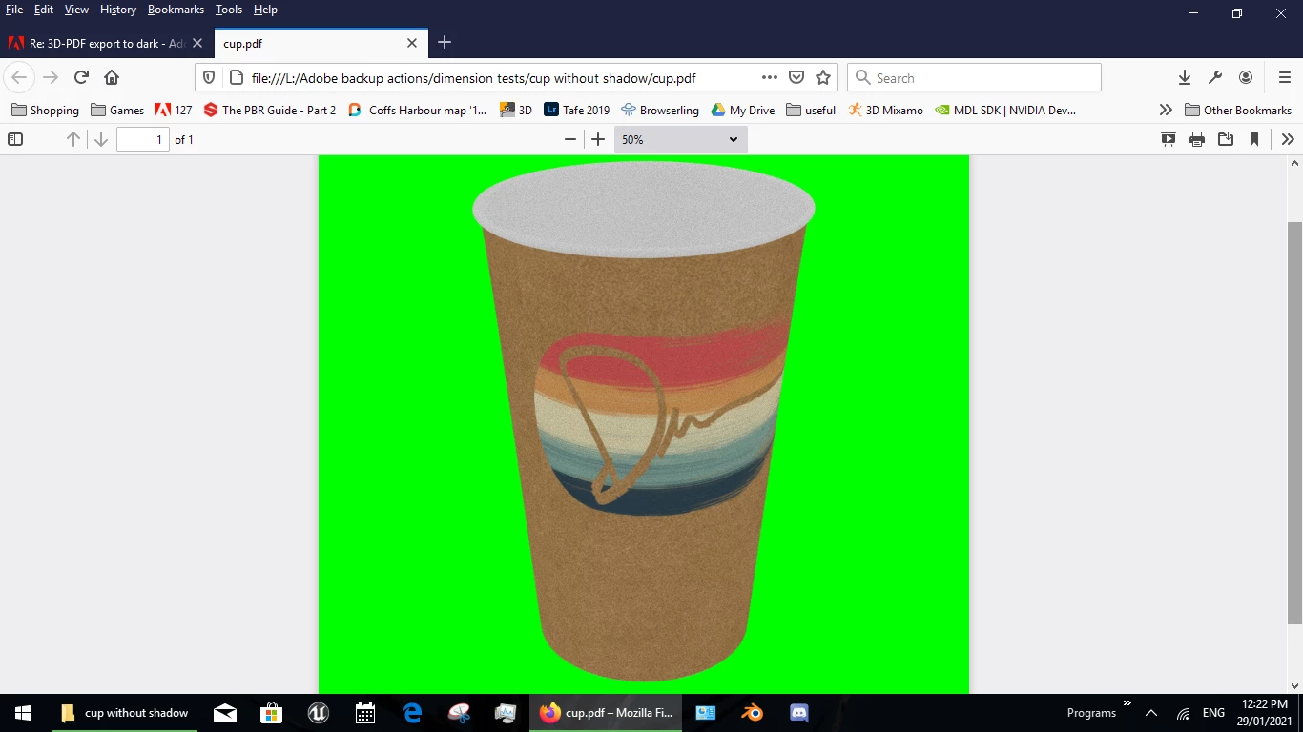Open the MDL SDK NVIDIA bookmark
The width and height of the screenshot is (1303, 732).
pos(1005,111)
